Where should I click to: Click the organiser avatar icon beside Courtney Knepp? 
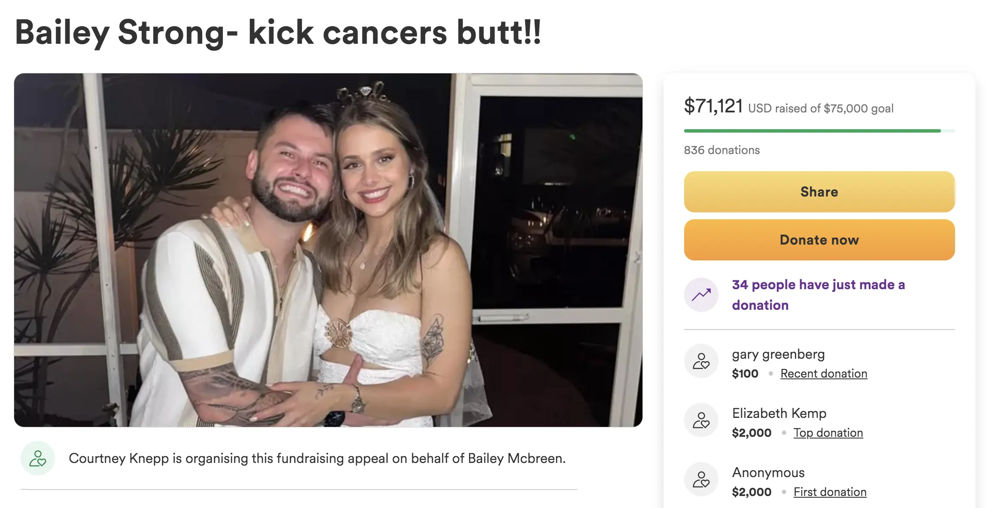(x=38, y=458)
